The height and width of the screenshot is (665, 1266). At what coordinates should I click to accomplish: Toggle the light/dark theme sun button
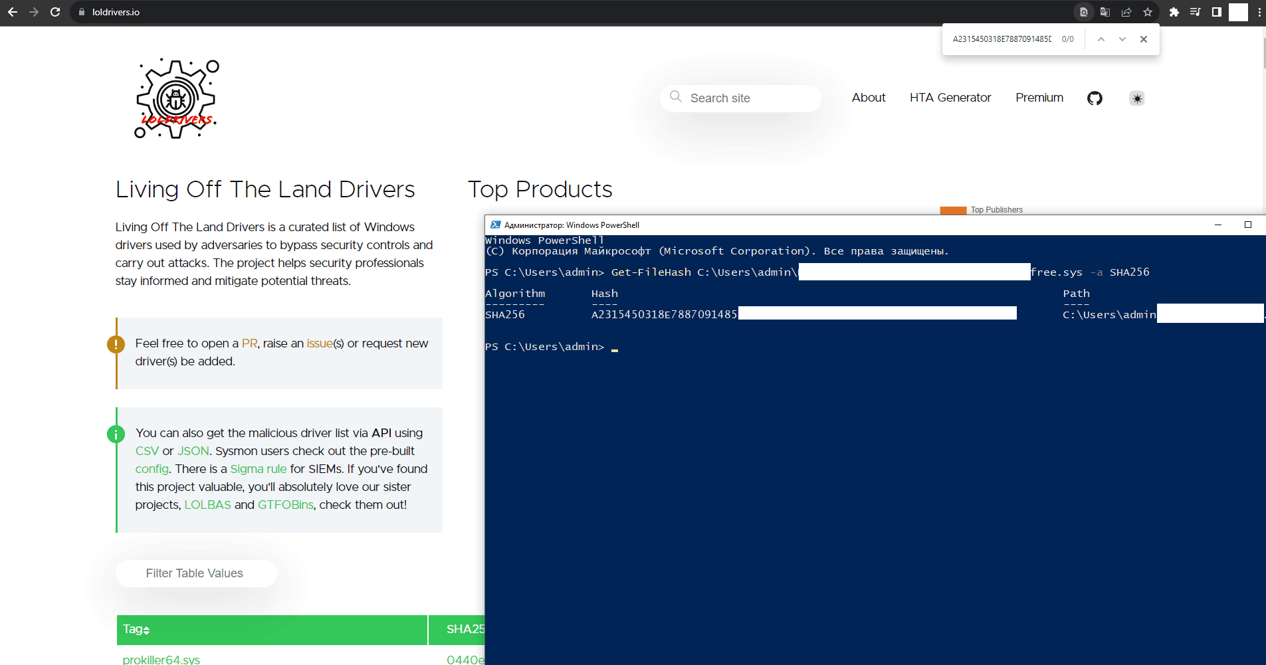tap(1137, 98)
